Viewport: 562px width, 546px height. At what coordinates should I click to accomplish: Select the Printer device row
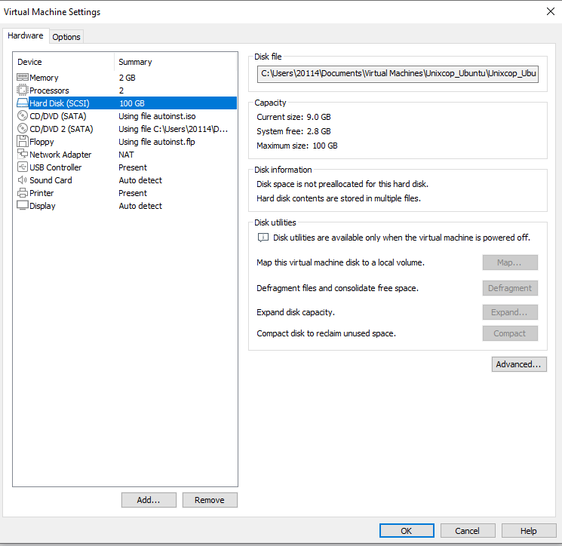(x=126, y=193)
